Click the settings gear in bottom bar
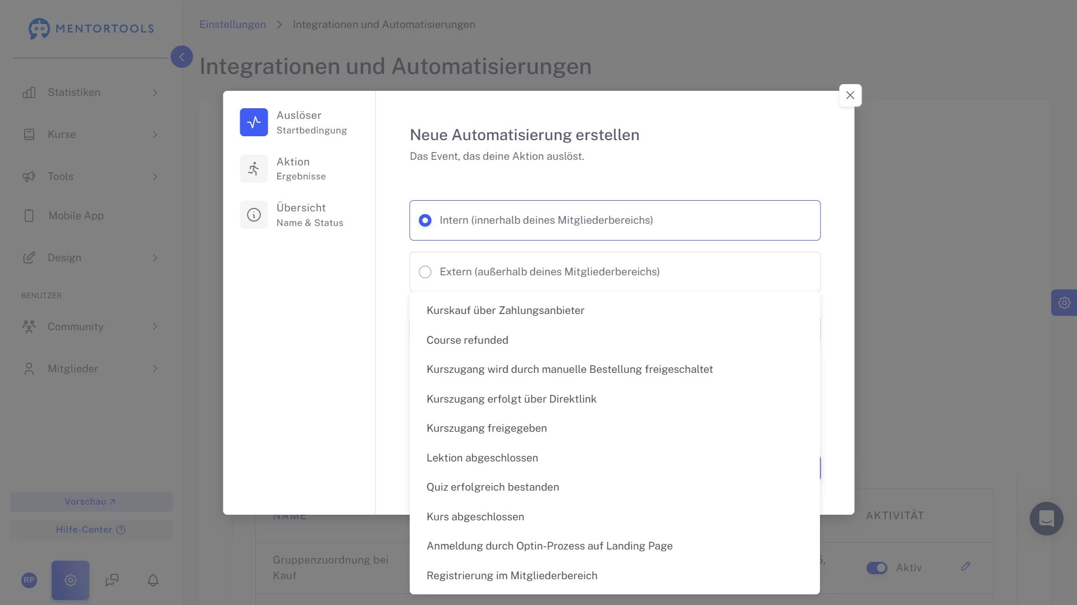 coord(70,580)
